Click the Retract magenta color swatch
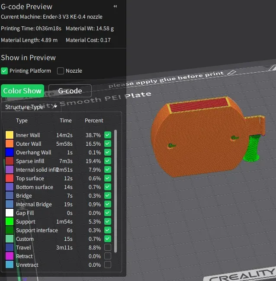 (x=10, y=256)
